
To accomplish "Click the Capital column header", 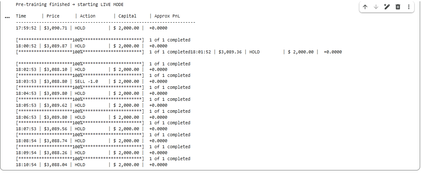I will pyautogui.click(x=127, y=16).
